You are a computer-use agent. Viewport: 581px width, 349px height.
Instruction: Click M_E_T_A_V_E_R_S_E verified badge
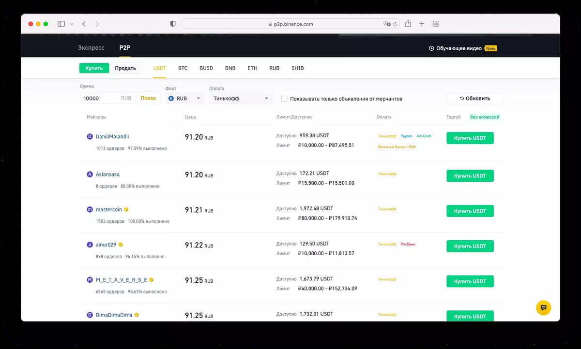pyautogui.click(x=152, y=280)
